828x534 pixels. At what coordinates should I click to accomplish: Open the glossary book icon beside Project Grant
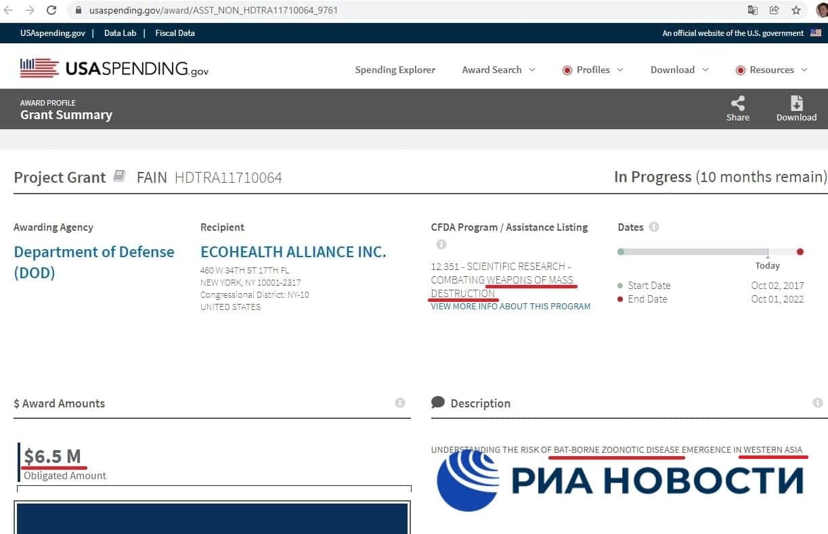pos(119,176)
